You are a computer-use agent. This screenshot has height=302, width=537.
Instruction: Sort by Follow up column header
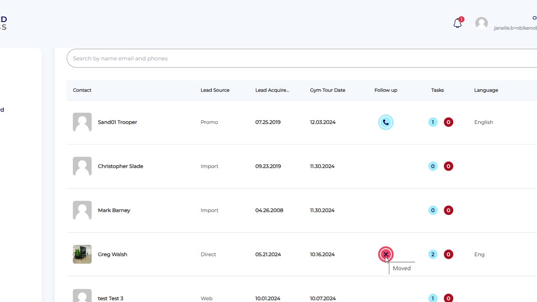[x=386, y=90]
